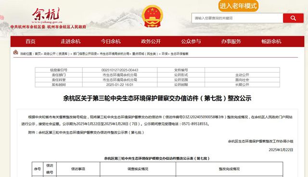Screen dimensions: 308x177
Task: Click the publish time 2025-01-22 16:01
Action: [120, 85]
